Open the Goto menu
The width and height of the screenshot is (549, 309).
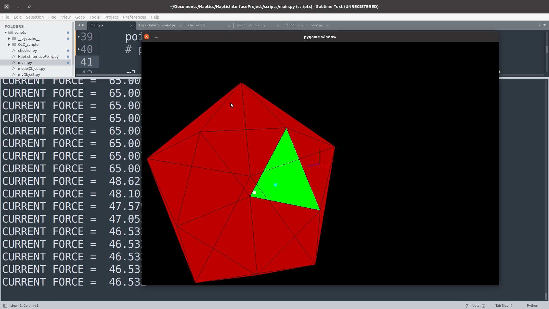point(80,17)
